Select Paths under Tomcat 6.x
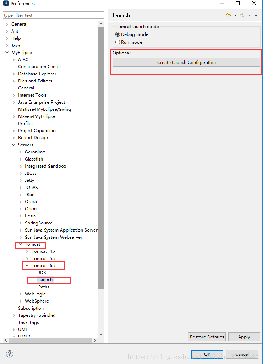Image resolution: width=263 pixels, height=364 pixels. [44, 287]
